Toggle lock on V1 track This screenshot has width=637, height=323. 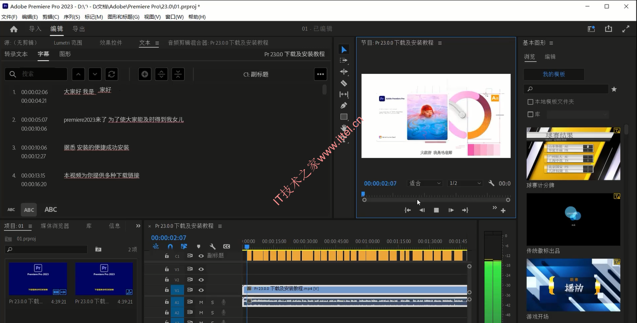[x=167, y=290]
